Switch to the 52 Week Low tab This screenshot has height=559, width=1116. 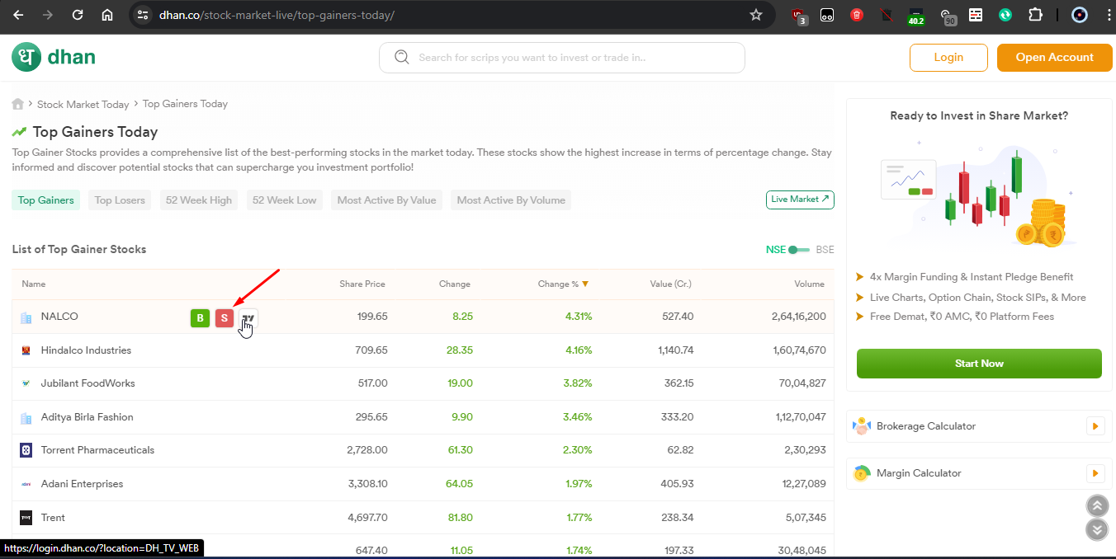point(284,200)
